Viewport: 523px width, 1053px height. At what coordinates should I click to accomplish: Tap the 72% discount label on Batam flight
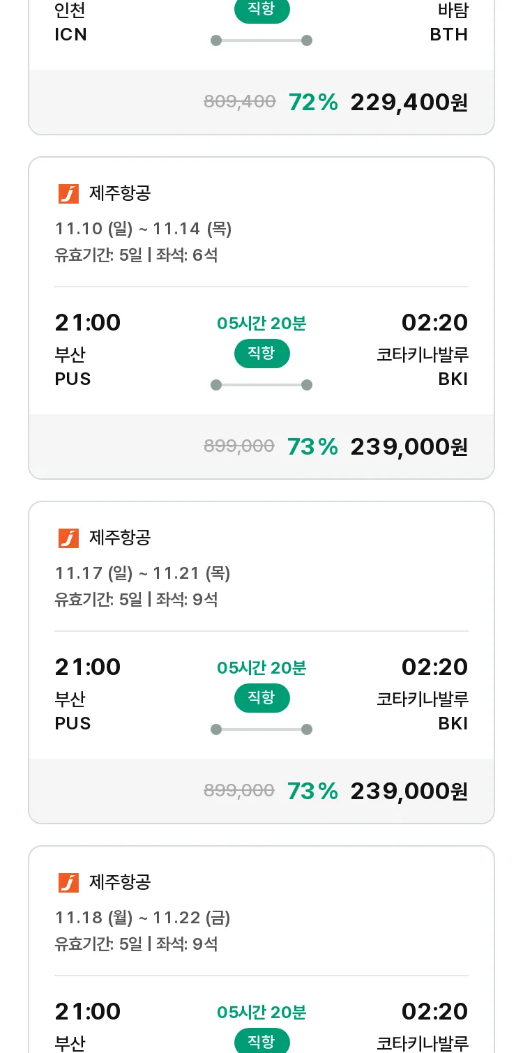click(x=312, y=103)
